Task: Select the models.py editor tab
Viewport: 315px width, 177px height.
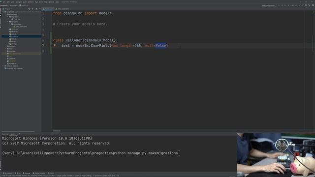Action: (x=48, y=9)
